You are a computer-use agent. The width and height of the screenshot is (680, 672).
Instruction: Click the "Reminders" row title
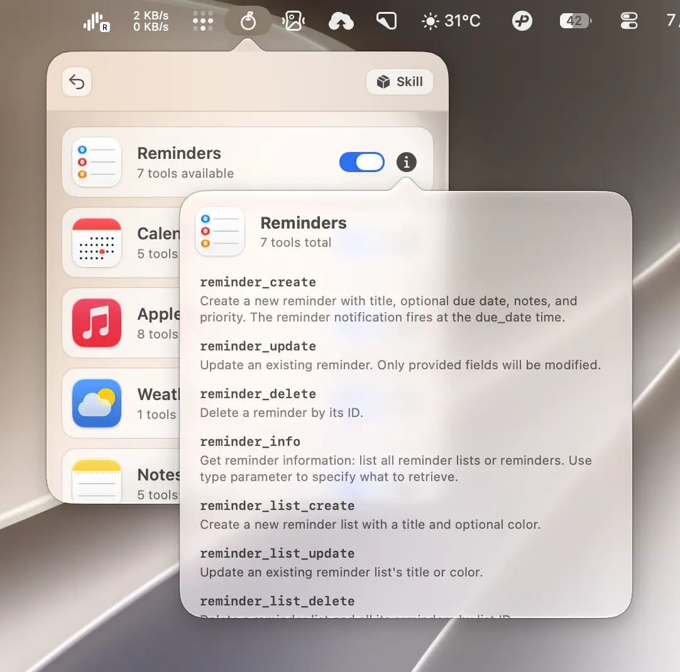pyautogui.click(x=179, y=153)
